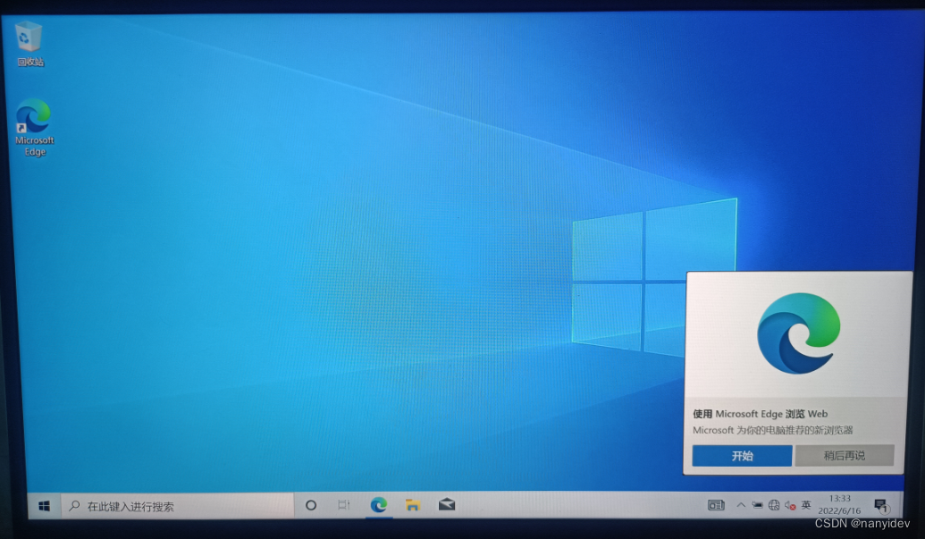
Task: Click the text Microsoft 为你的电脑推荐的新浏览器
Action: 773,430
